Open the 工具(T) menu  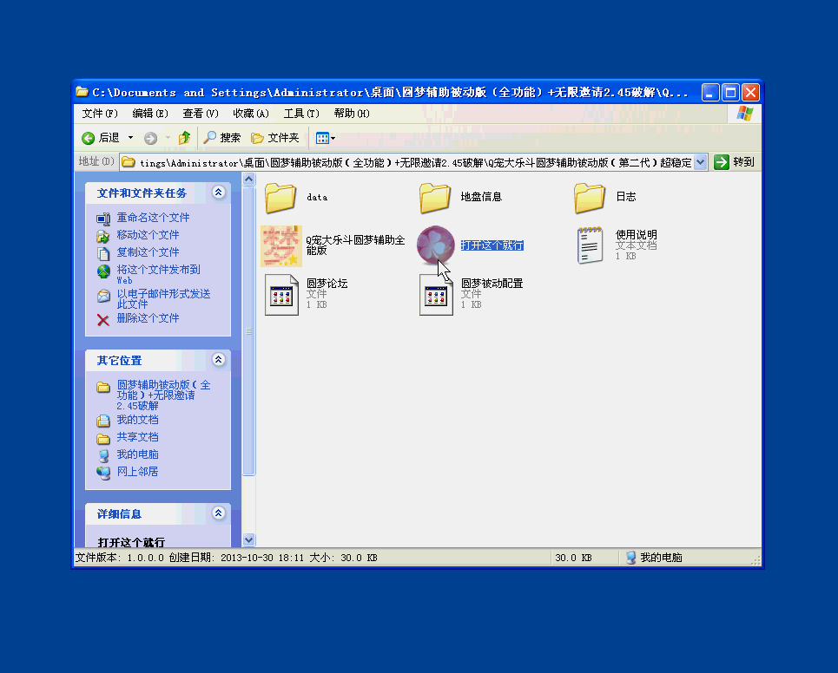coord(301,114)
